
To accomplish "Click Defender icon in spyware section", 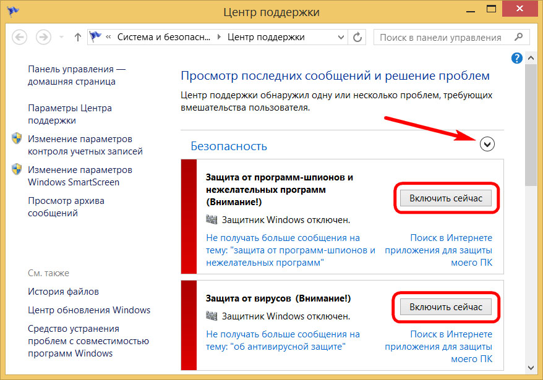I will [212, 219].
